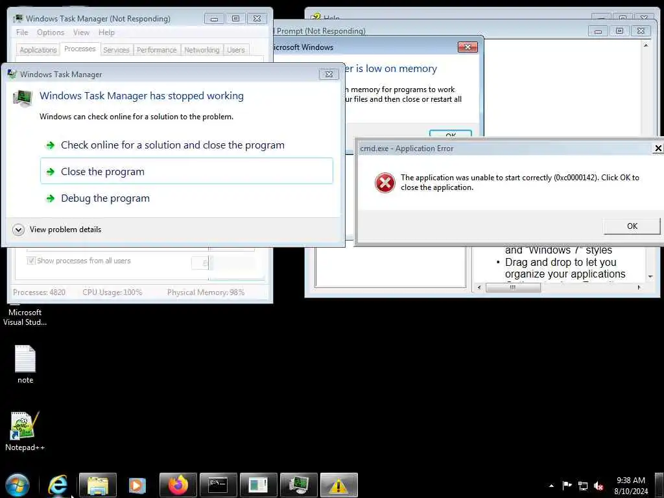Screen dimensions: 664x498
Task: Switch to the Performance tab
Action: click(x=157, y=50)
